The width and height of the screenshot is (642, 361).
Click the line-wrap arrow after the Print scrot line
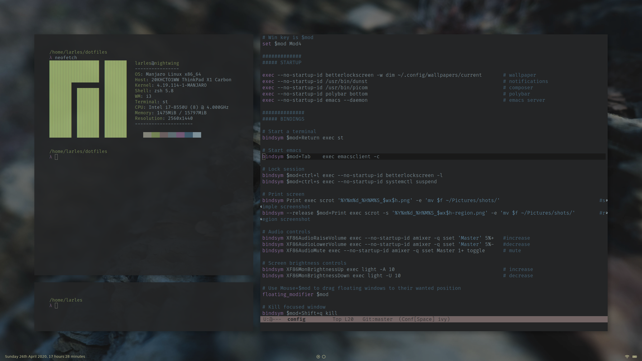pos(606,200)
